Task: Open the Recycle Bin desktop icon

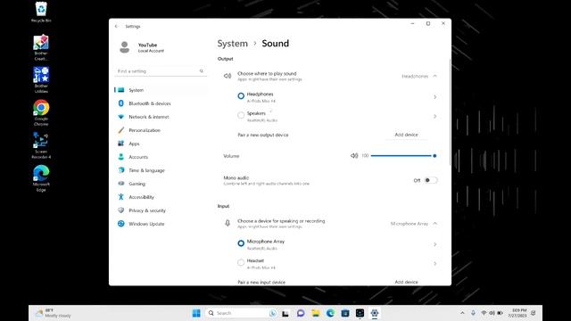Action: pyautogui.click(x=41, y=12)
